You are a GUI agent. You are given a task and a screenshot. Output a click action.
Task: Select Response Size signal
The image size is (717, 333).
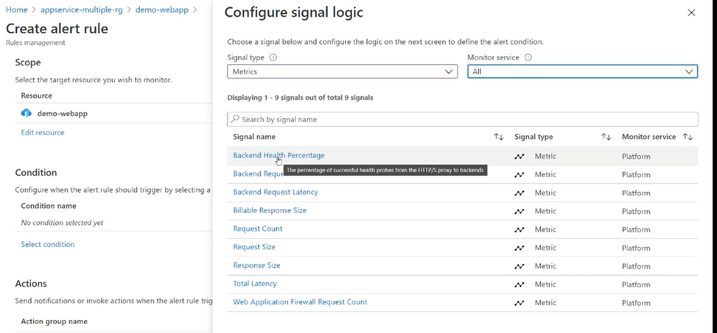point(256,265)
